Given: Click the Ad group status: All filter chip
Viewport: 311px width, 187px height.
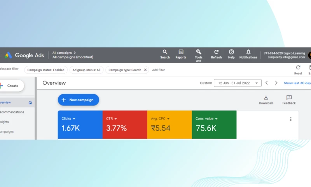Looking at the screenshot, I should [86, 70].
